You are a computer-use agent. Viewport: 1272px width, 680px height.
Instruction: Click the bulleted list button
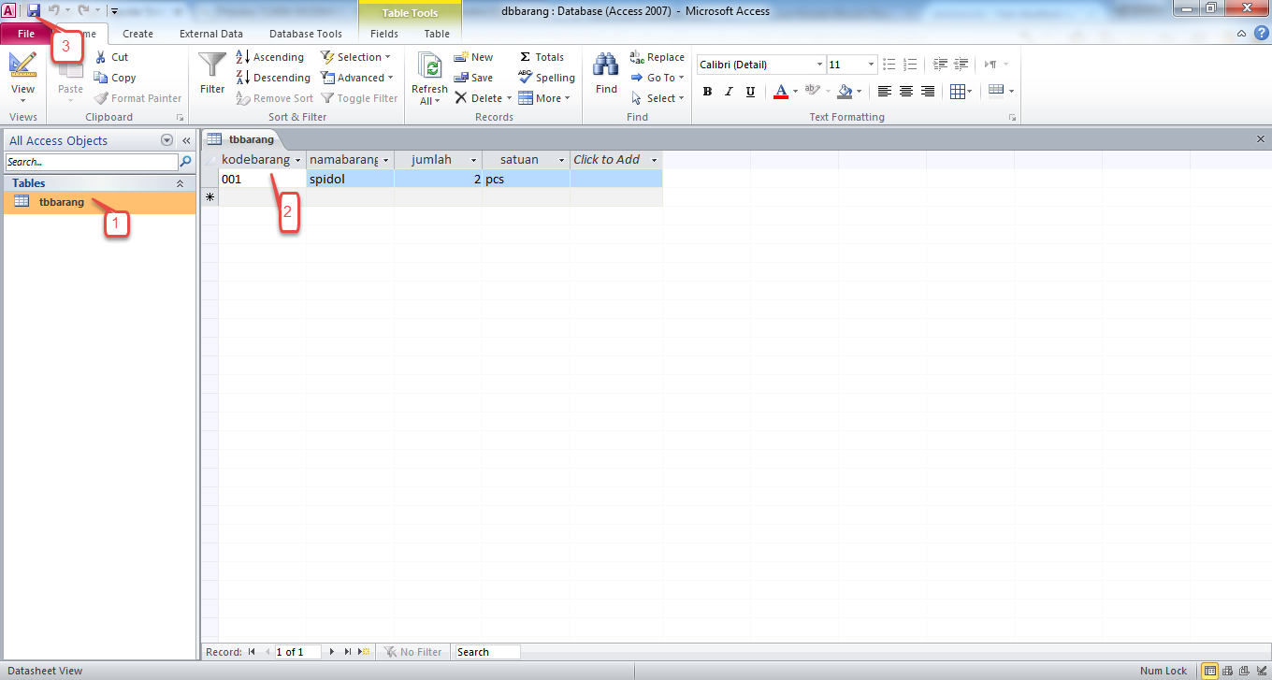pos(889,65)
